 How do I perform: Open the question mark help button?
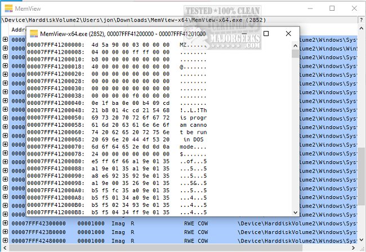point(361,20)
